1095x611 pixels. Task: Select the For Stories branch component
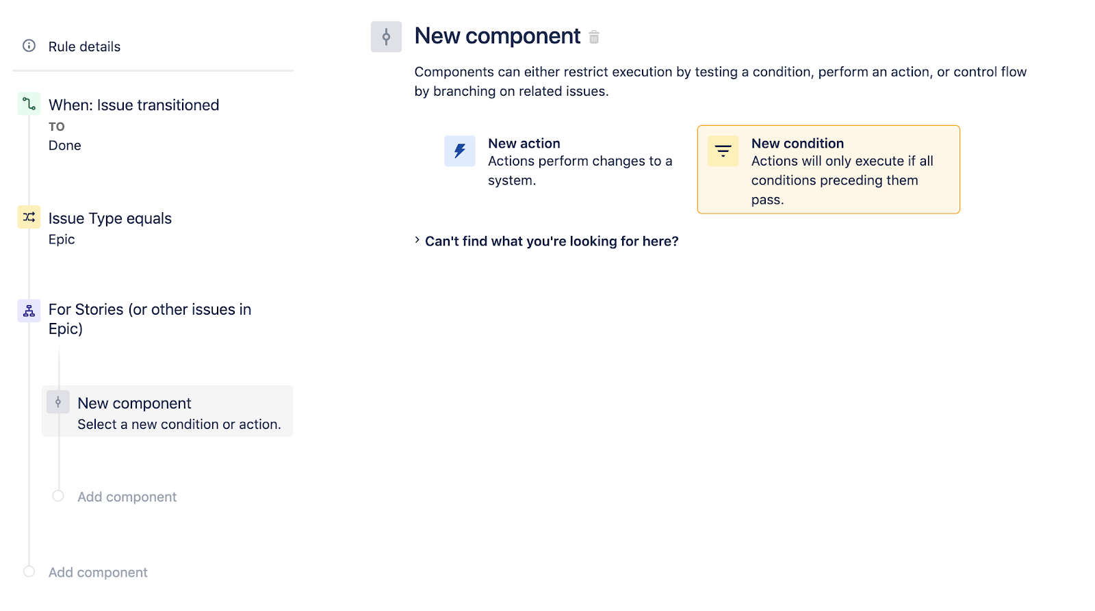pos(150,318)
